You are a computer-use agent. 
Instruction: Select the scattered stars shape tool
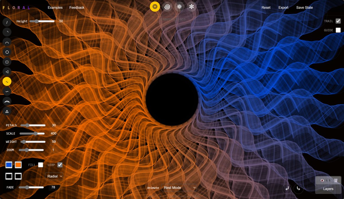[x=7, y=111]
